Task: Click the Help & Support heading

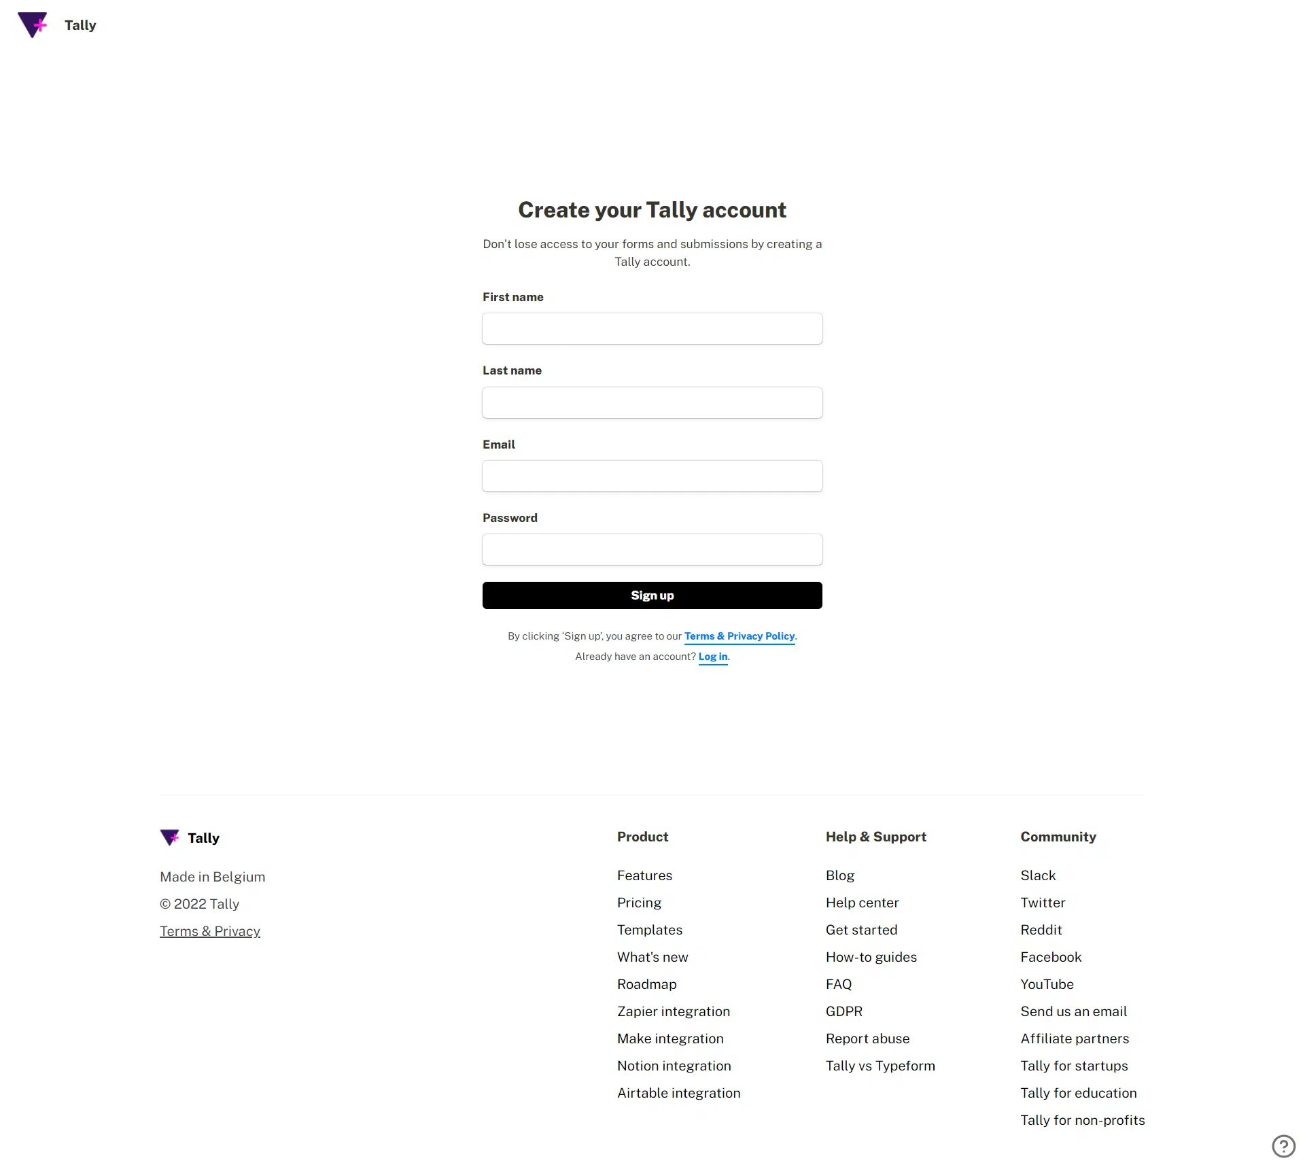Action: pyautogui.click(x=876, y=837)
